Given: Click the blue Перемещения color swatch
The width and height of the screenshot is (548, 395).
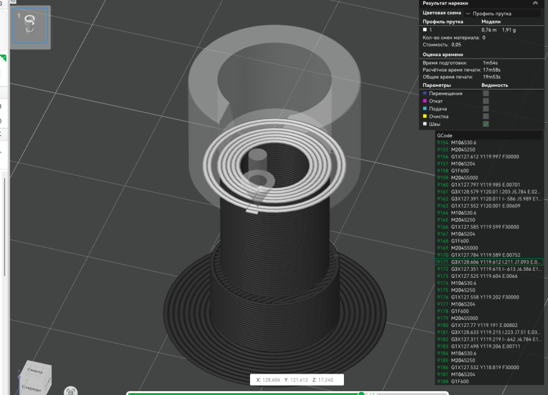Looking at the screenshot, I should [425, 93].
